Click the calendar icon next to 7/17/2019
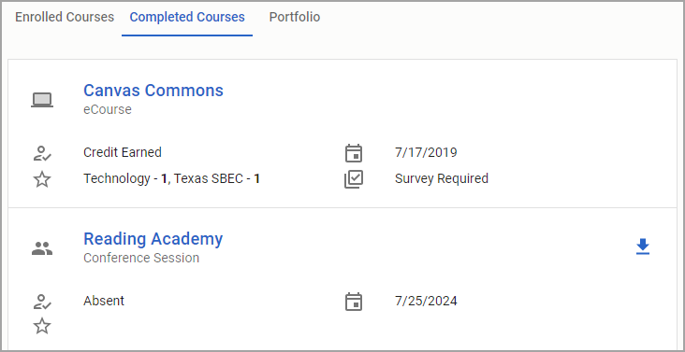 tap(354, 153)
